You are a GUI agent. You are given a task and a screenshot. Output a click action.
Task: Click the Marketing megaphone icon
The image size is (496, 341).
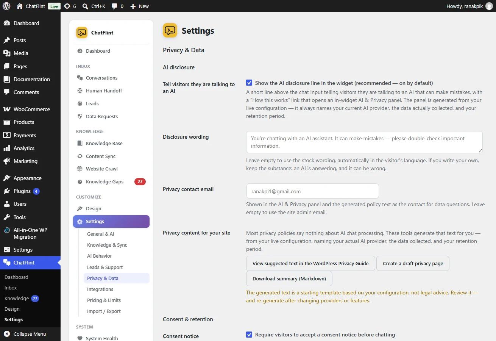pos(7,161)
